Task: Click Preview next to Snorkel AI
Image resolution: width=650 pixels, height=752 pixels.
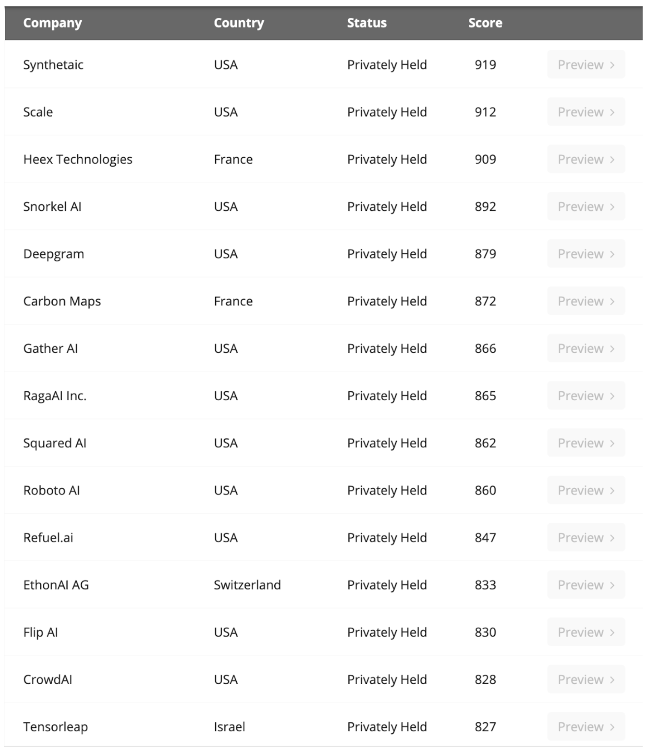Action: 585,206
